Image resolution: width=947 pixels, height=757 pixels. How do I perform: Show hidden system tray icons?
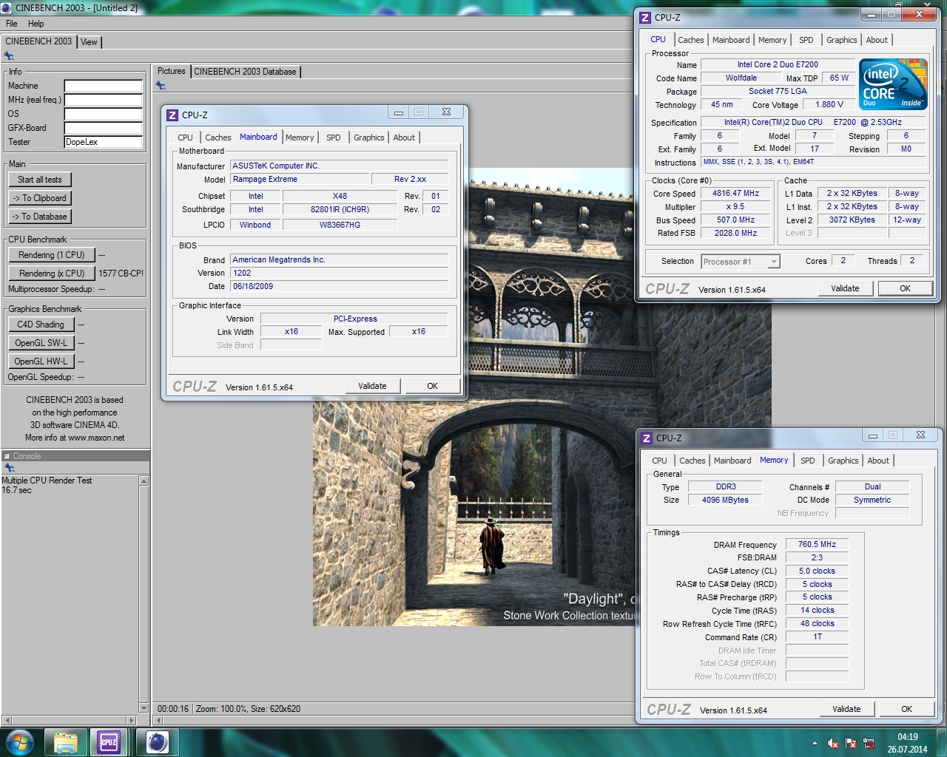(815, 743)
